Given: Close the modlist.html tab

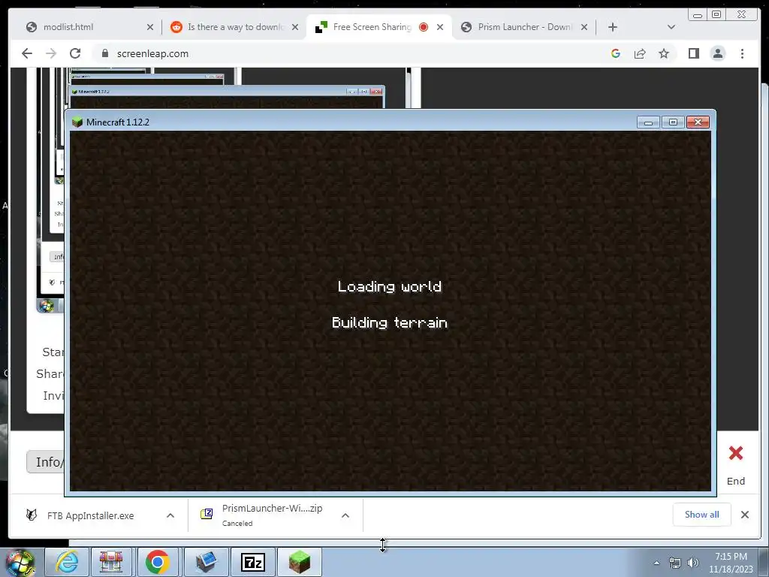Looking at the screenshot, I should pyautogui.click(x=150, y=27).
